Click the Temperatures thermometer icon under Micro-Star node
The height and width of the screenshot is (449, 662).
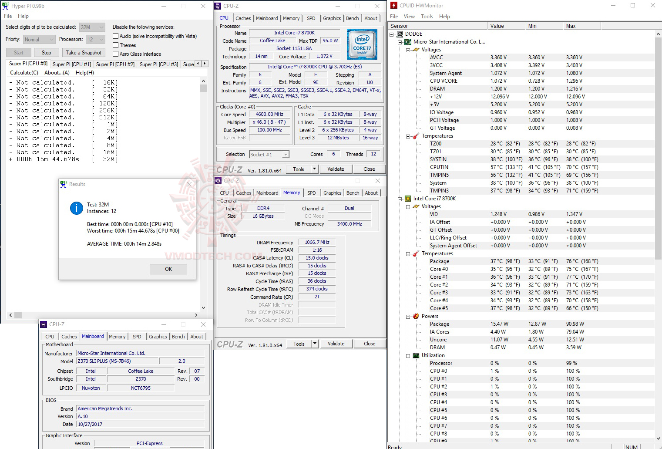(416, 136)
